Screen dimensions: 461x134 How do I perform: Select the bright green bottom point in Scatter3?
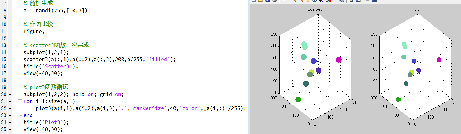click(298, 100)
